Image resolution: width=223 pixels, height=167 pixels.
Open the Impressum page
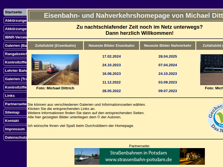pyautogui.click(x=16, y=129)
